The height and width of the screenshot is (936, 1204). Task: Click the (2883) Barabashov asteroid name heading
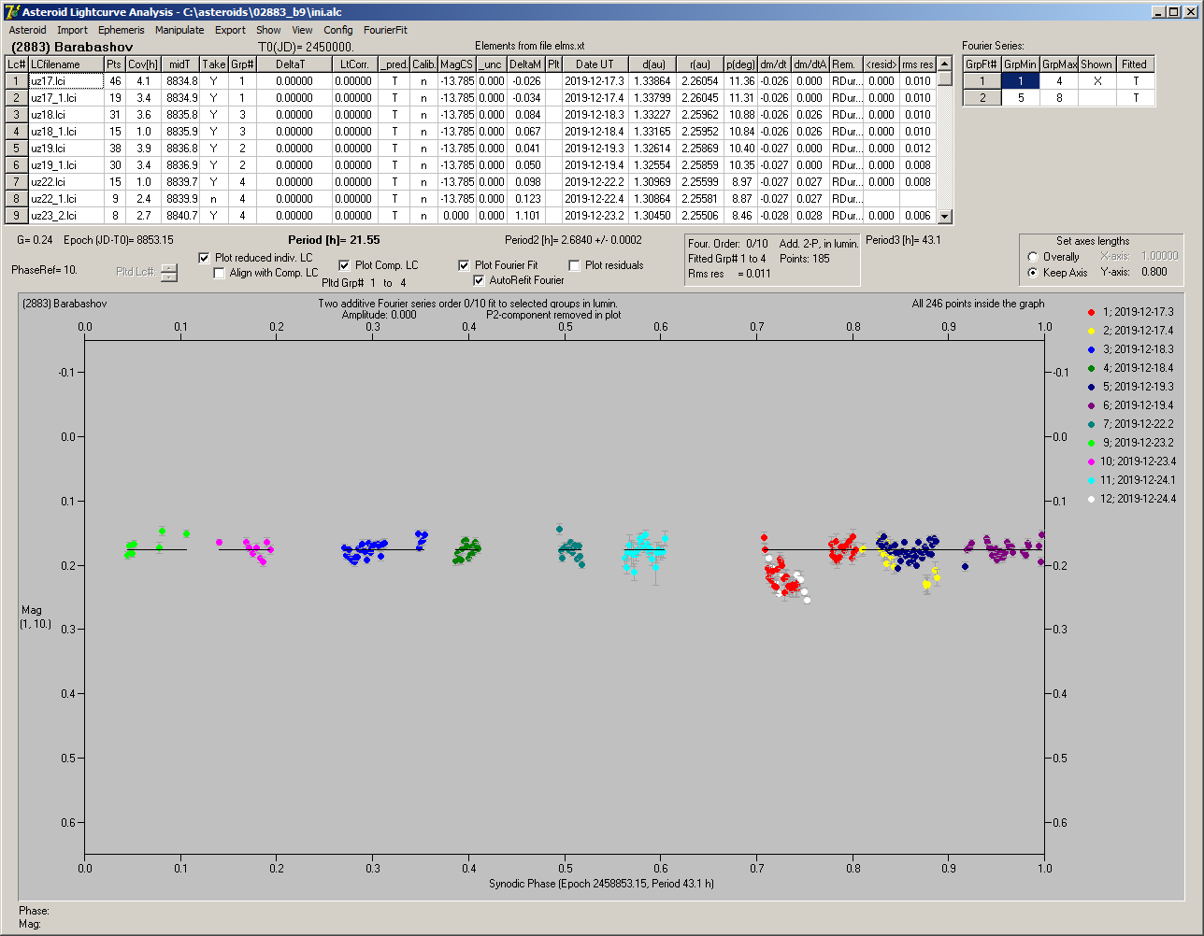[72, 47]
